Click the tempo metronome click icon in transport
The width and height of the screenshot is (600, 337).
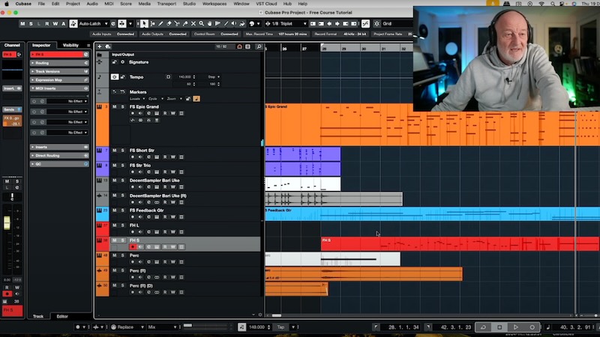(241, 327)
